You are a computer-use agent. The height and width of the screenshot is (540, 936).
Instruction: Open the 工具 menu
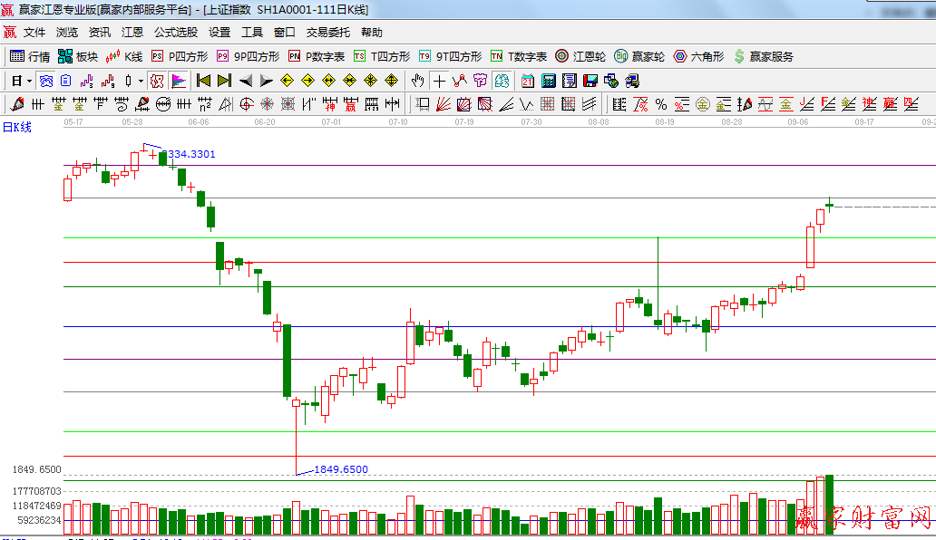(x=251, y=32)
